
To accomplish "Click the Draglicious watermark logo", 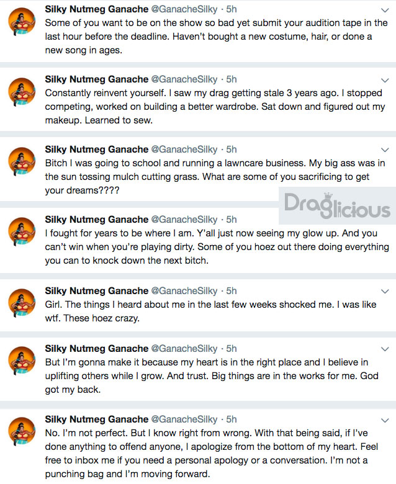I will coord(337,205).
